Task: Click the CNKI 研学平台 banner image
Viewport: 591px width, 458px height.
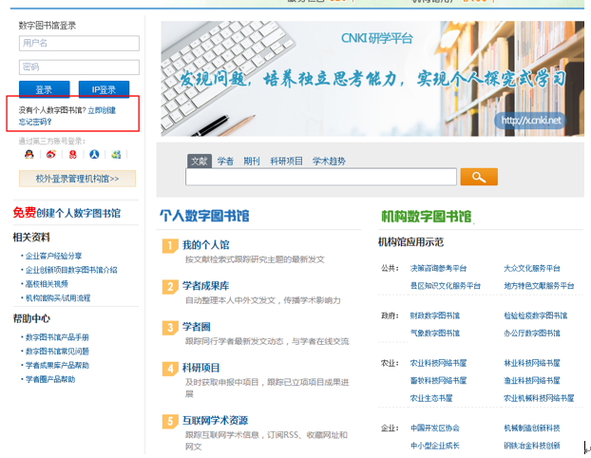Action: [x=372, y=79]
